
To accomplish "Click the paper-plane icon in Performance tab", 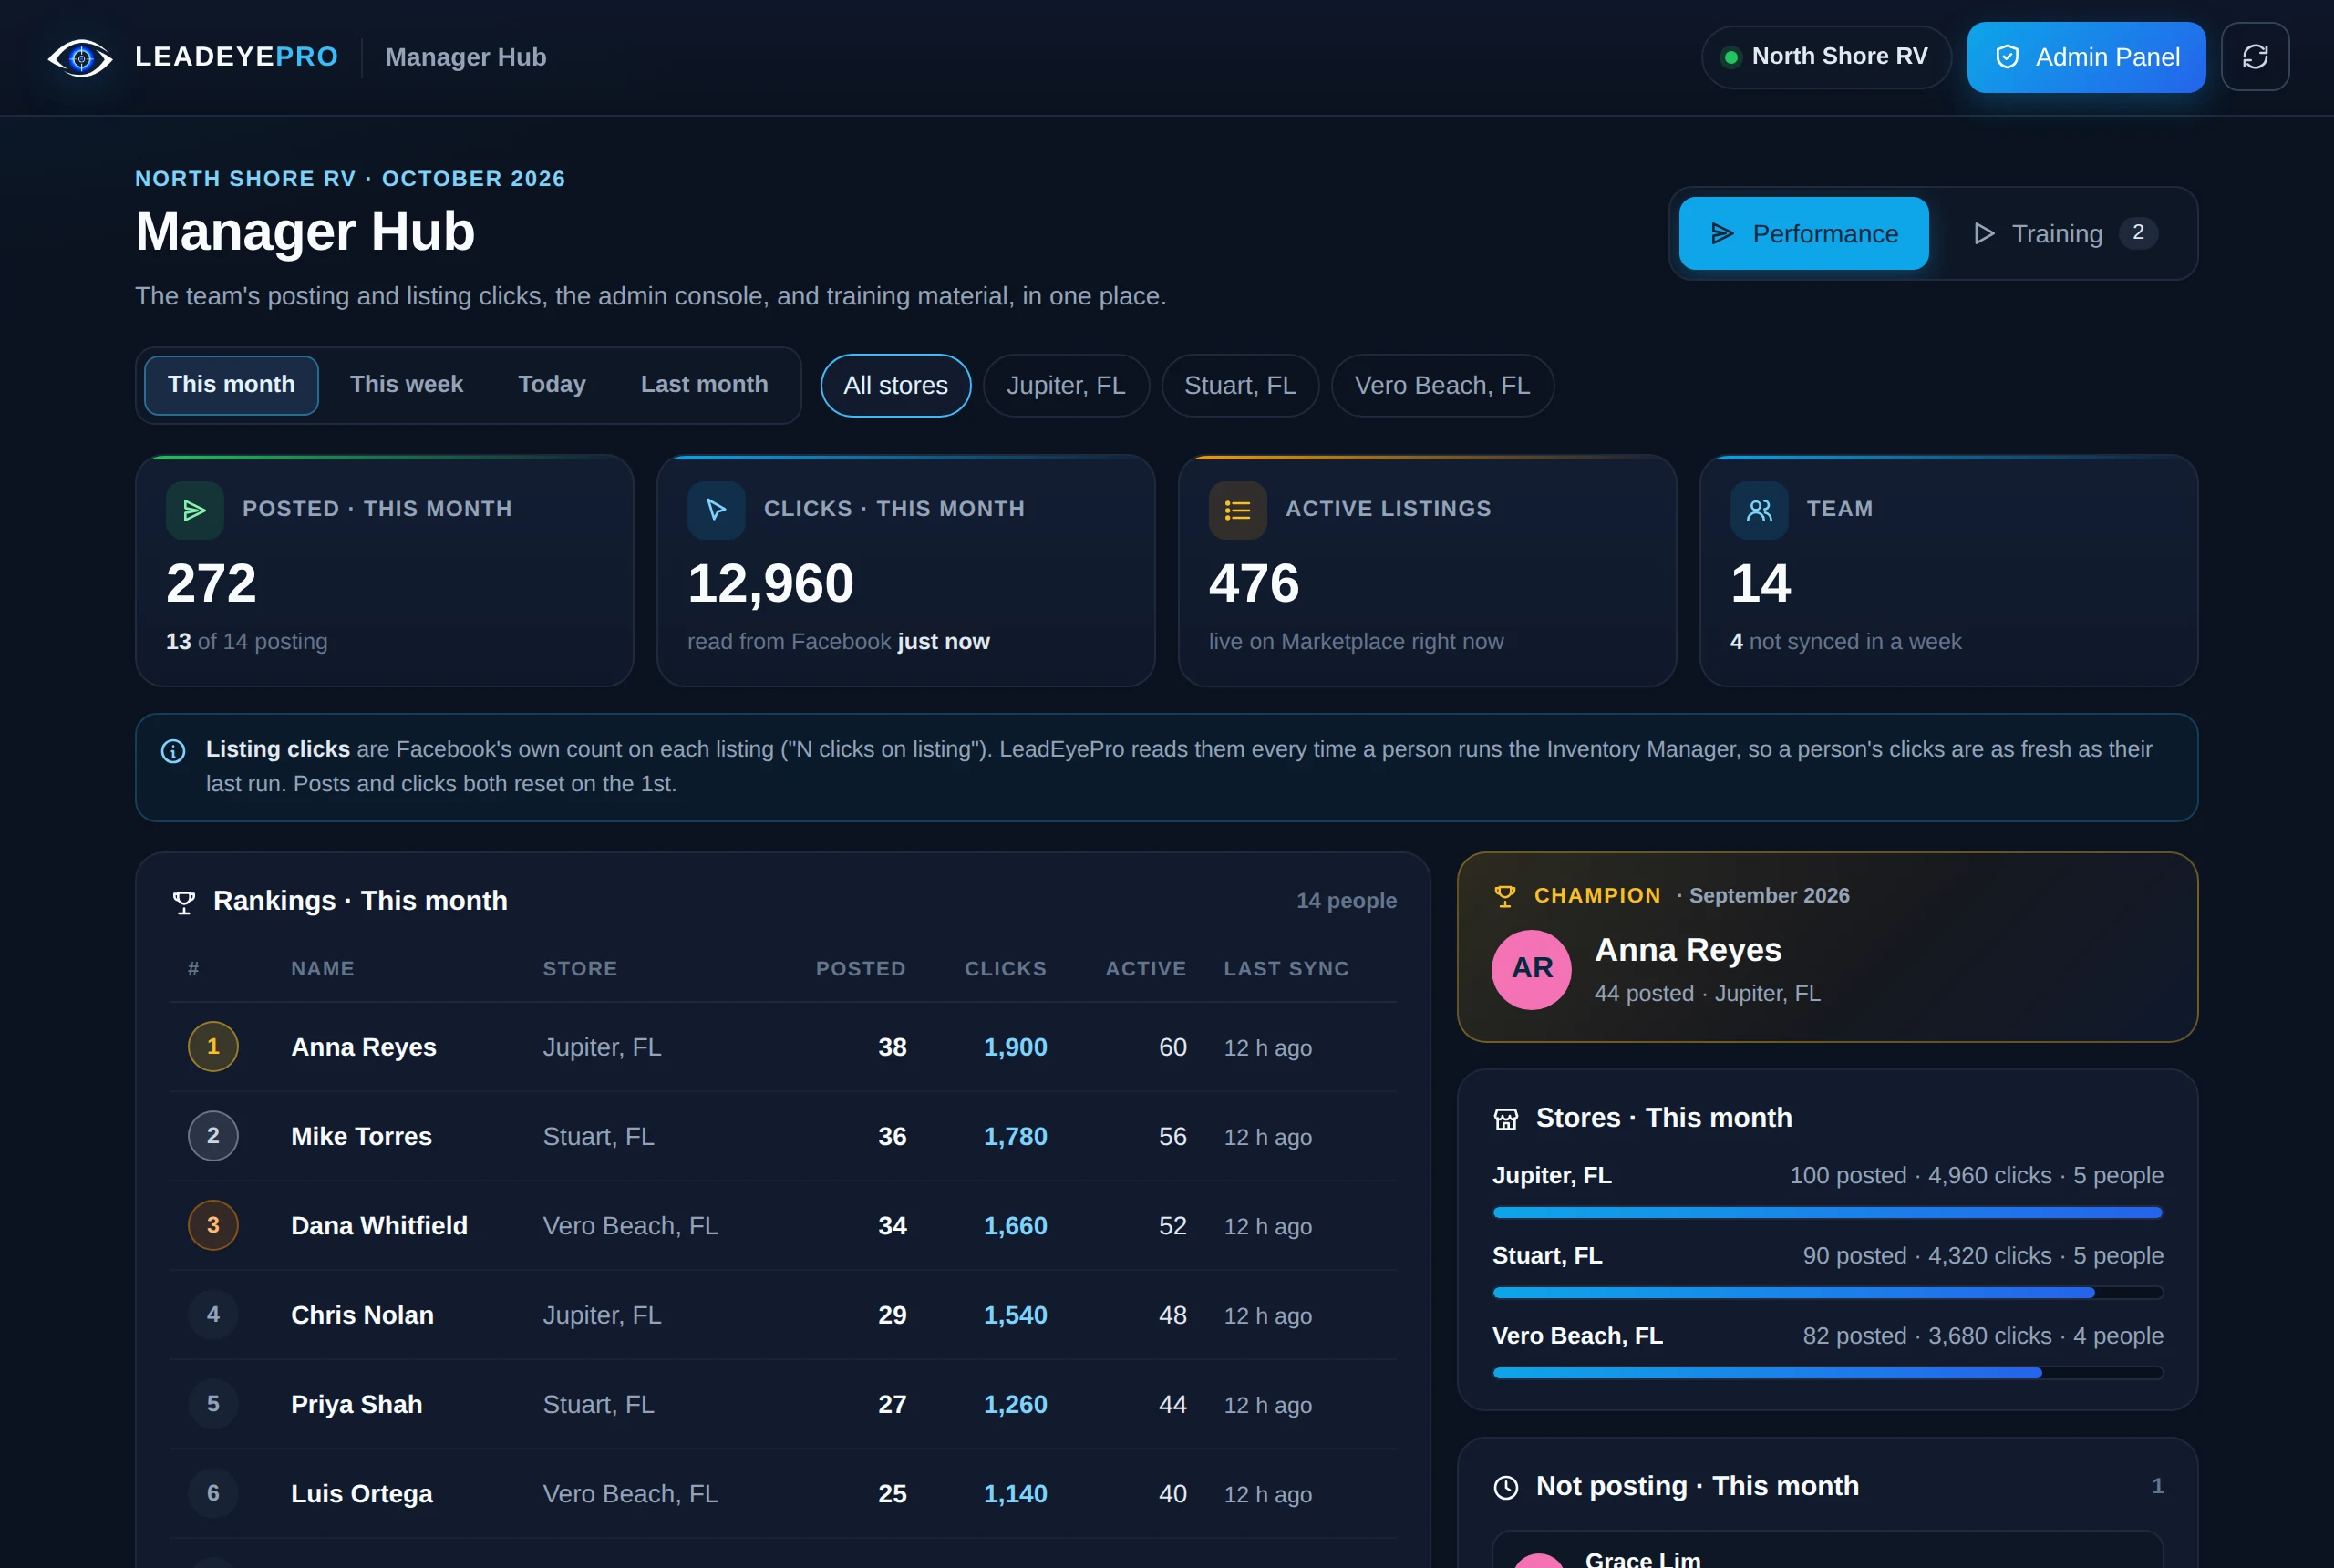I will (1722, 233).
